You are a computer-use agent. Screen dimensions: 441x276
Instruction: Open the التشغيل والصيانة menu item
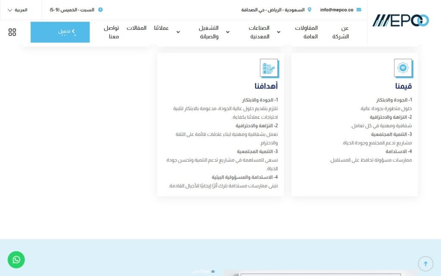pyautogui.click(x=209, y=32)
